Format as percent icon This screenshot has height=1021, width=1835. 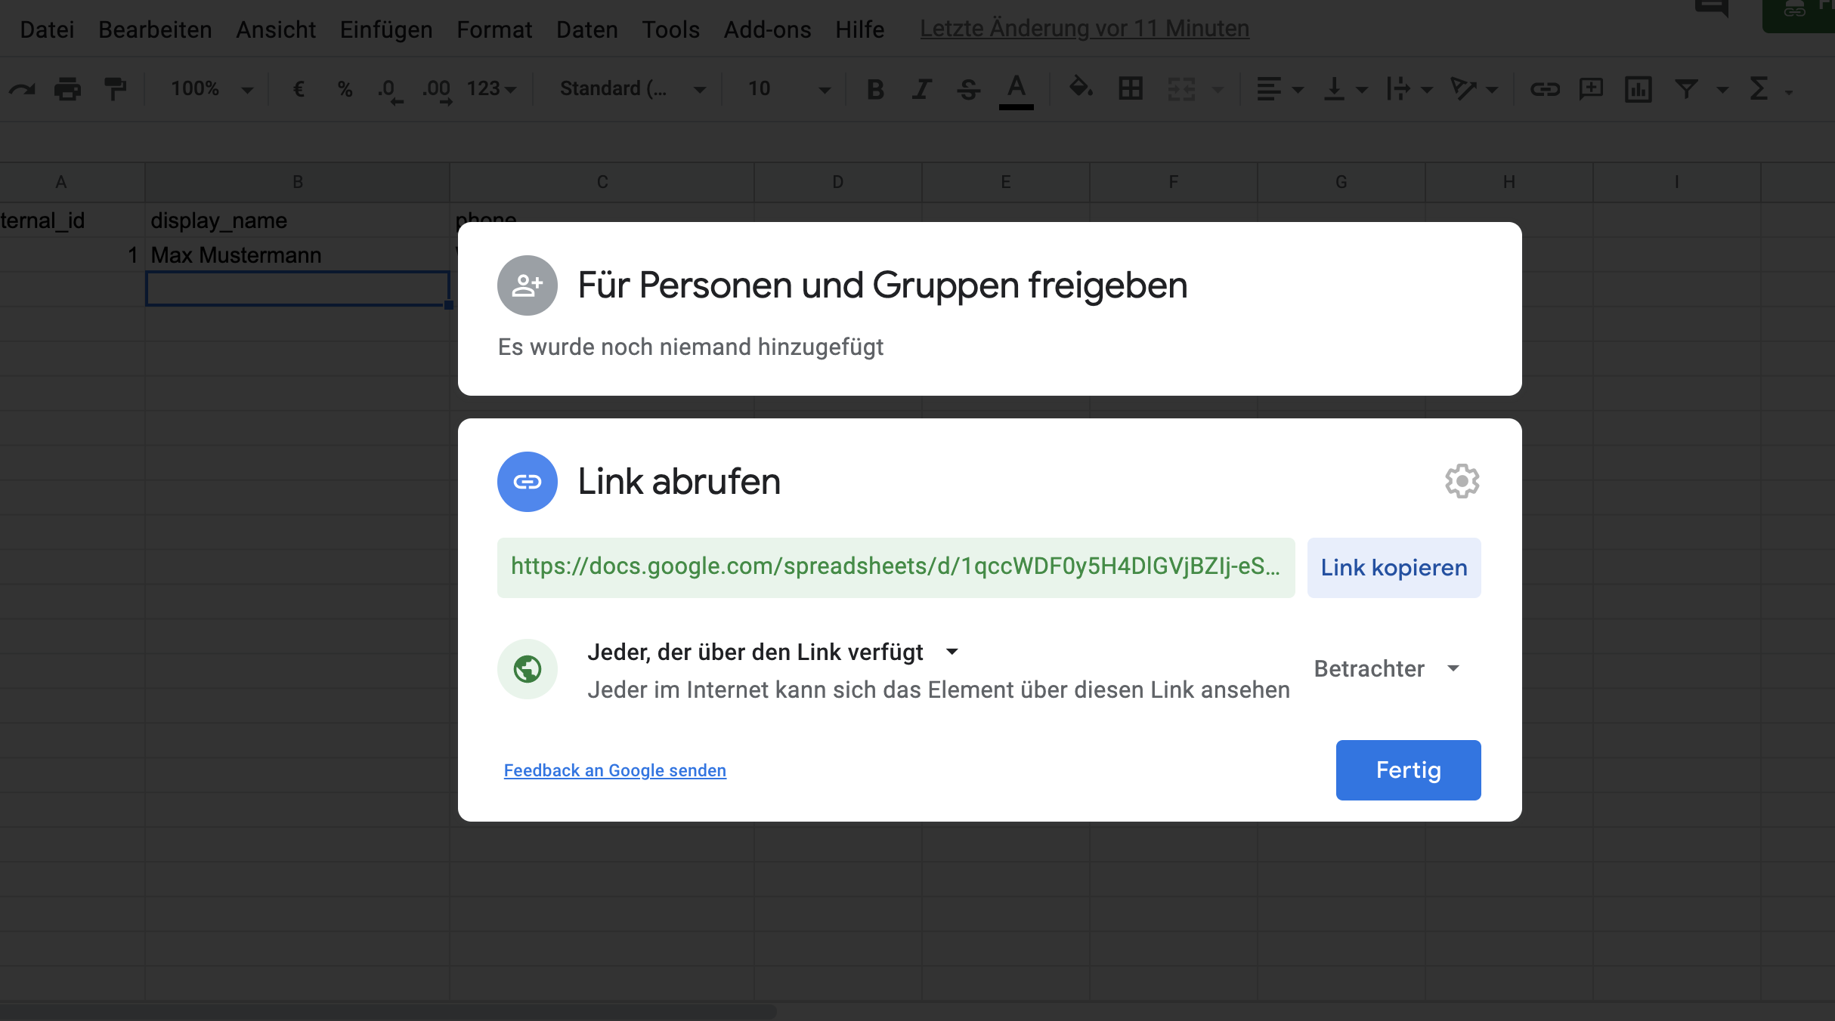pyautogui.click(x=345, y=89)
